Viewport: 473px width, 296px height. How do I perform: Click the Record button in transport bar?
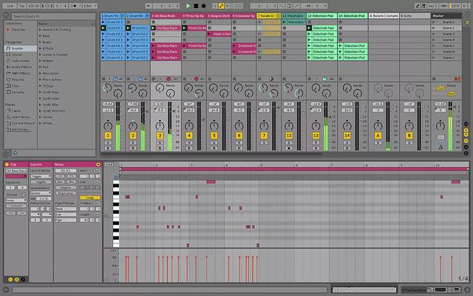(204, 5)
